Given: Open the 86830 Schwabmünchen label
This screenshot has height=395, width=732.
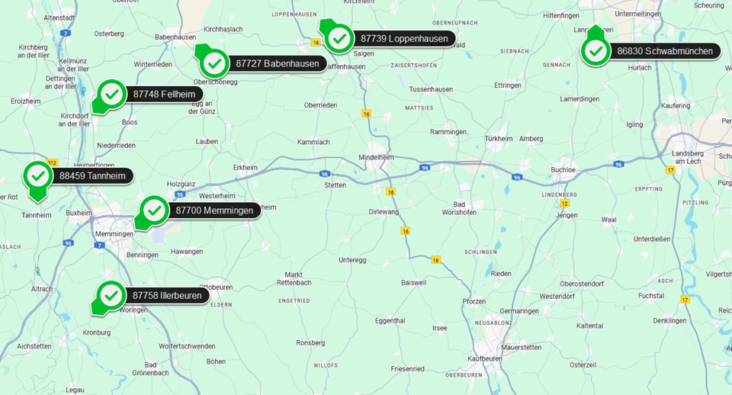Looking at the screenshot, I should click(x=665, y=51).
